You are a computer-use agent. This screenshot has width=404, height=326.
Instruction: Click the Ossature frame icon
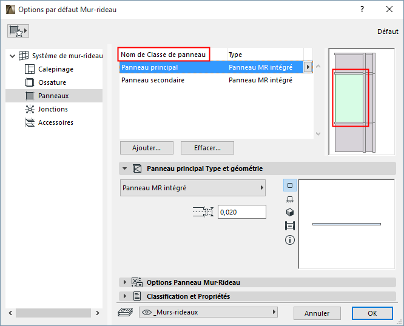30,82
